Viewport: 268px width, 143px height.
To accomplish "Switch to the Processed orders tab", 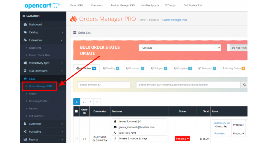I will 135,68.
